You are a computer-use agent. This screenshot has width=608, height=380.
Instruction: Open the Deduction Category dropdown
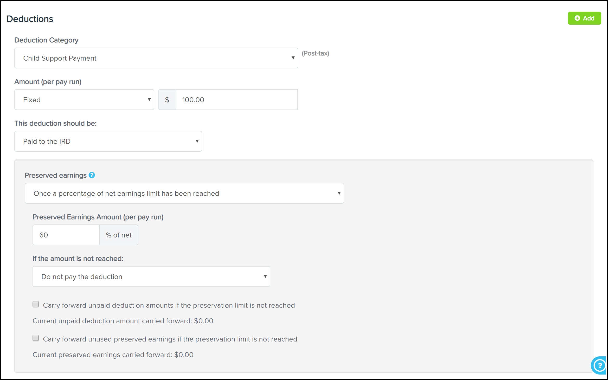click(156, 58)
